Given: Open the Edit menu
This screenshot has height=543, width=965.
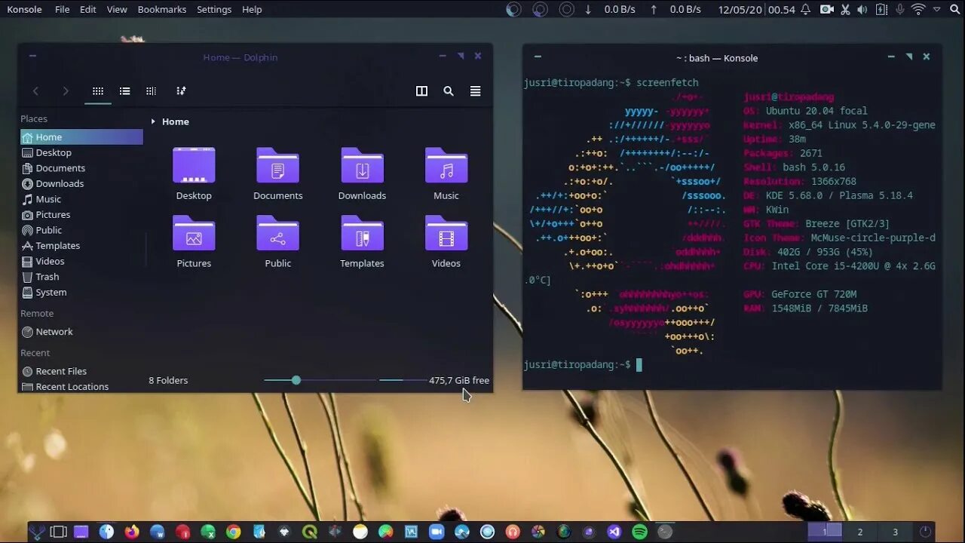Looking at the screenshot, I should coord(88,9).
